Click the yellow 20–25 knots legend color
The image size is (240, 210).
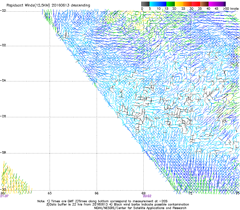tap(179, 4)
